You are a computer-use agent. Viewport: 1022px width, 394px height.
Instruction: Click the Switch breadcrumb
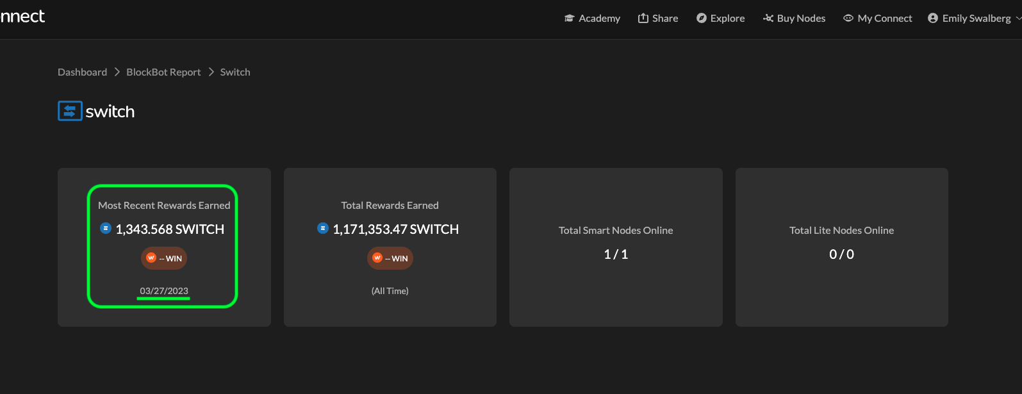point(235,72)
